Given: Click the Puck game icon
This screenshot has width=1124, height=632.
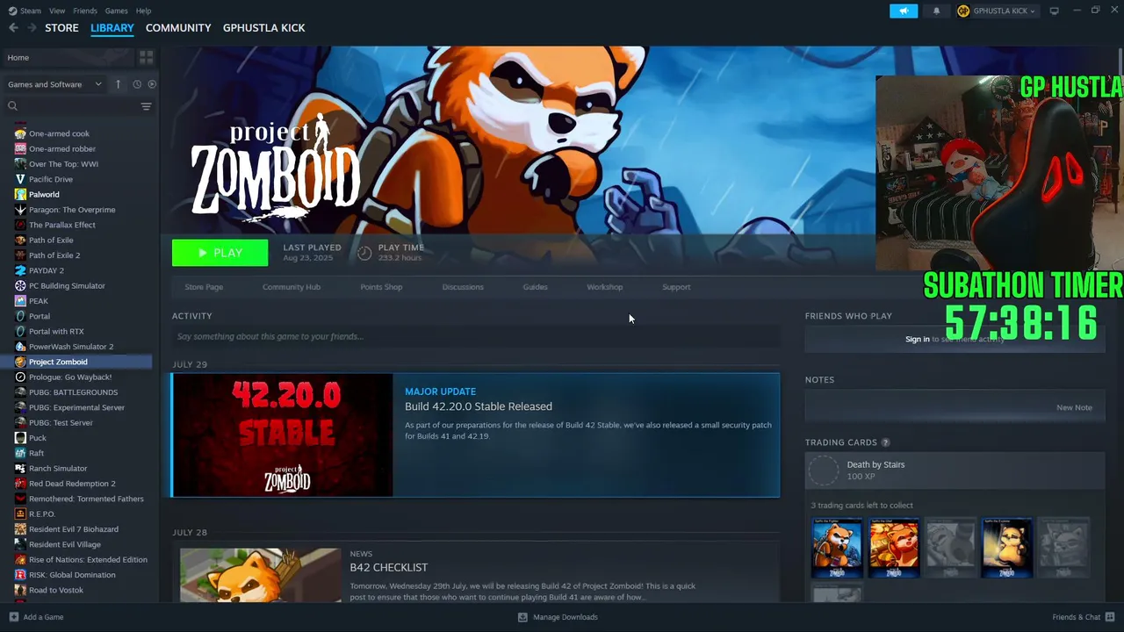Looking at the screenshot, I should click(20, 438).
